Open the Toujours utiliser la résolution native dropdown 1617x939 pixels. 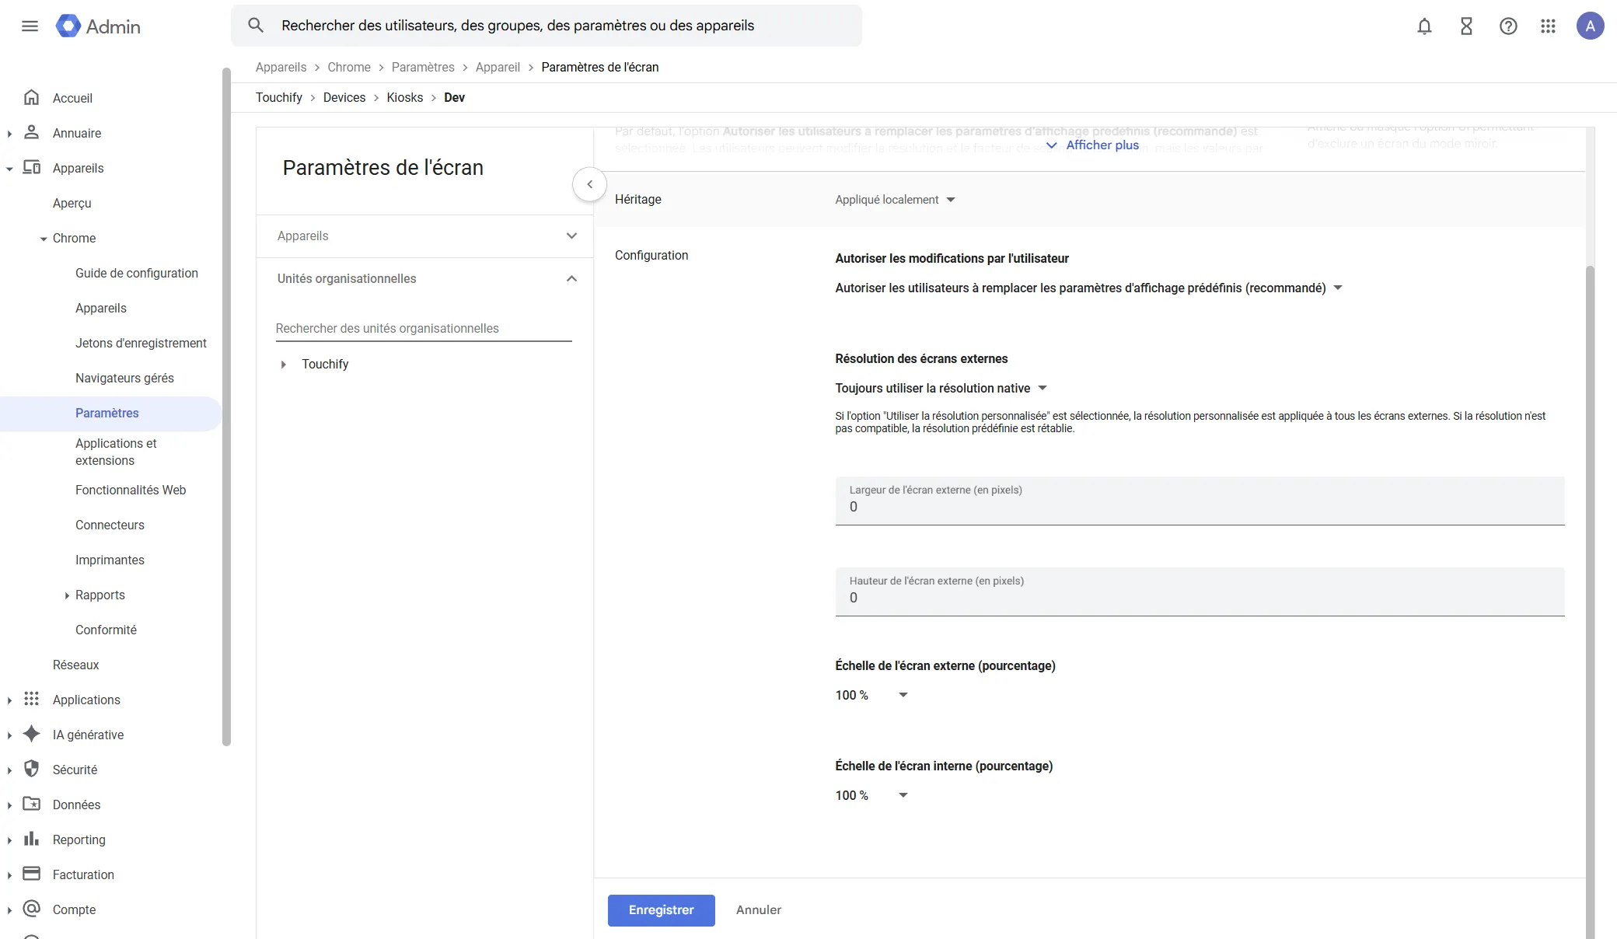938,388
